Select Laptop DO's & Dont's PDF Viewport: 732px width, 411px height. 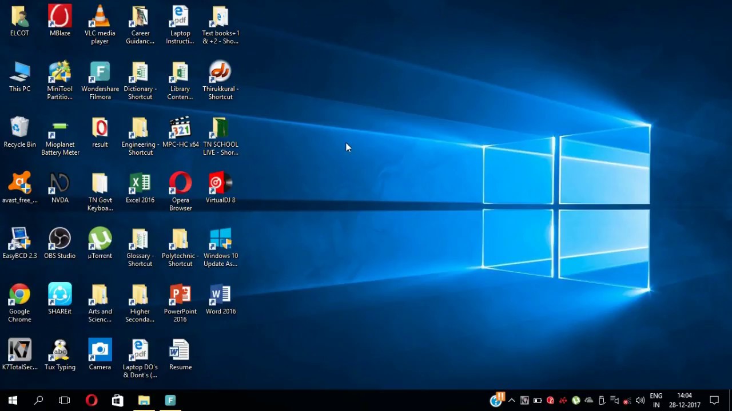tap(140, 359)
